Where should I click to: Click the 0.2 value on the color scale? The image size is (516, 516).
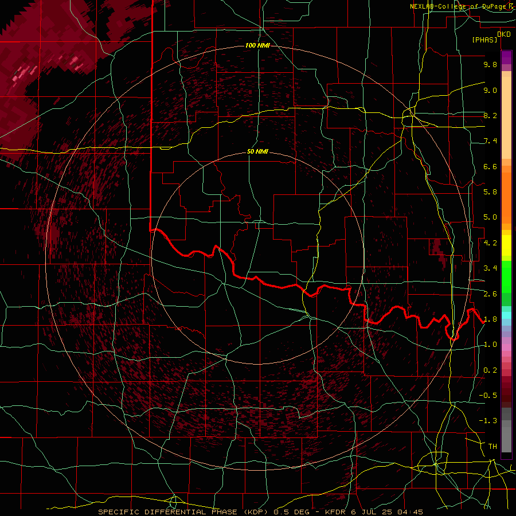490,370
